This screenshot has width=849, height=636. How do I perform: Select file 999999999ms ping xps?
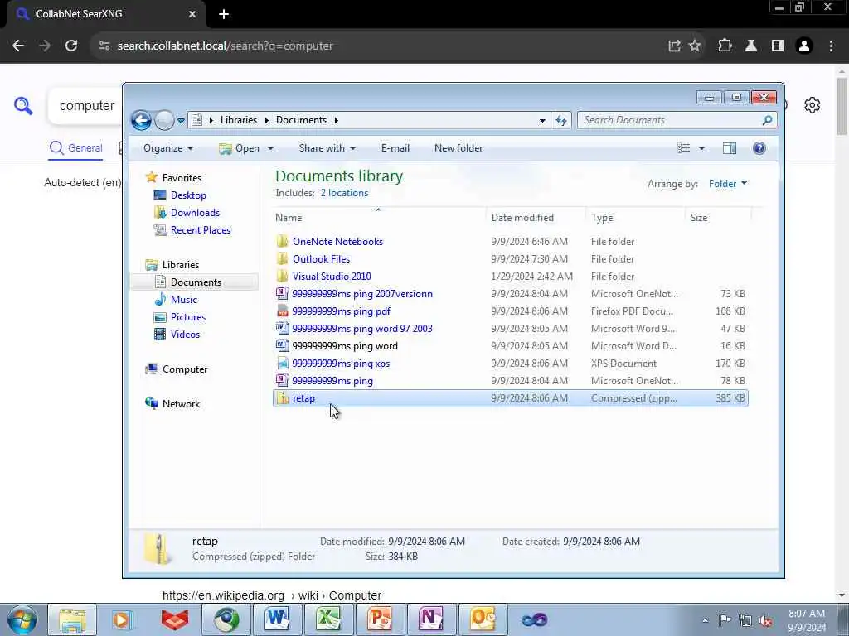tap(341, 364)
